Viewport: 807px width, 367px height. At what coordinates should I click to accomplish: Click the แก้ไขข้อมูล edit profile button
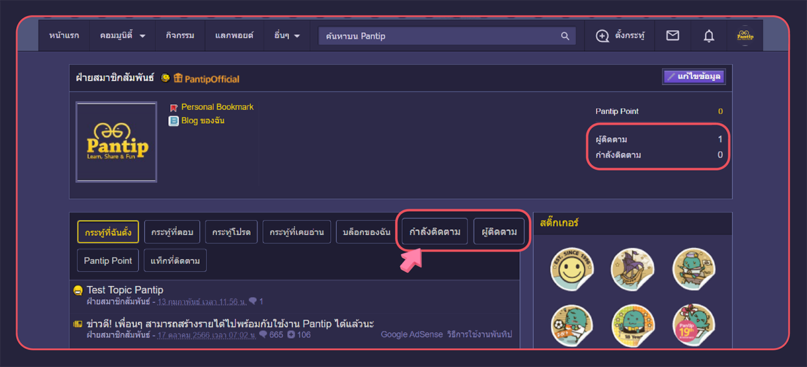click(x=693, y=77)
